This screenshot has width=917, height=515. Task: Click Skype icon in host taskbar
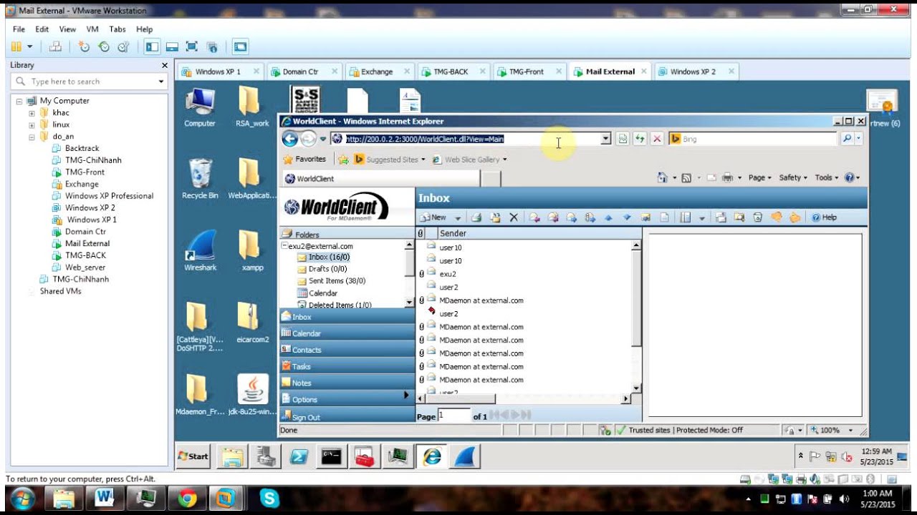(269, 498)
